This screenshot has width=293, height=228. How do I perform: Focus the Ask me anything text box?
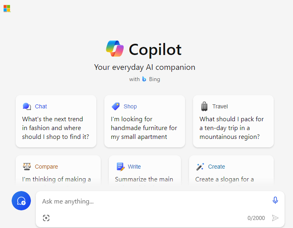pos(155,201)
